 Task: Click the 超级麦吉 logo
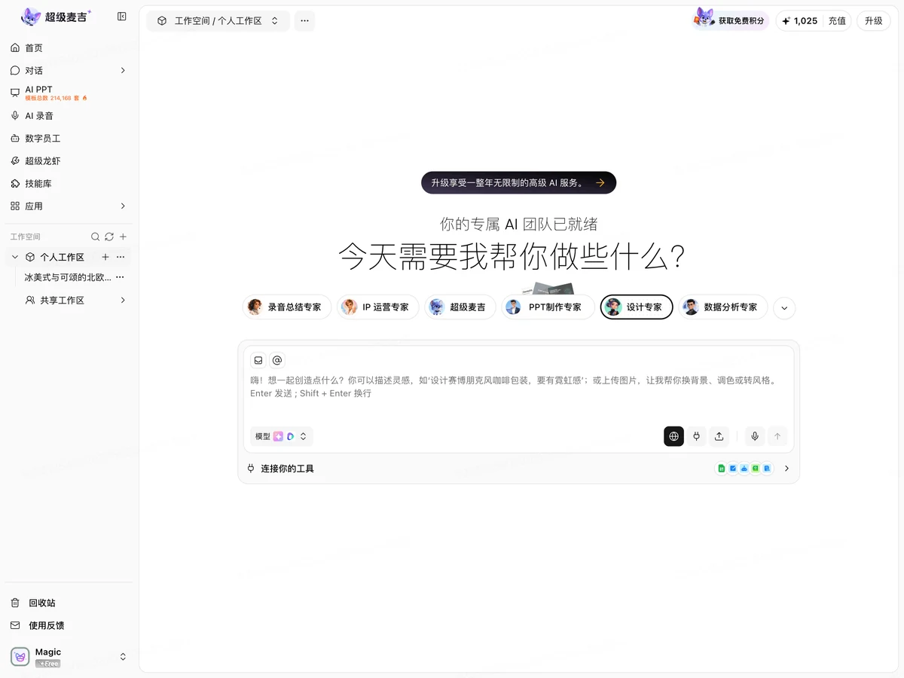(55, 17)
